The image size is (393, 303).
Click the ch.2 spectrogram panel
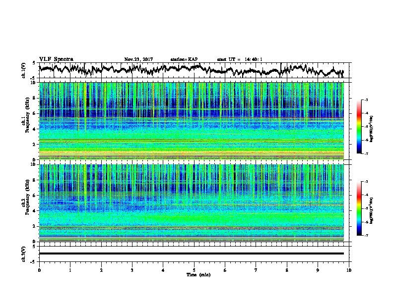192,203
